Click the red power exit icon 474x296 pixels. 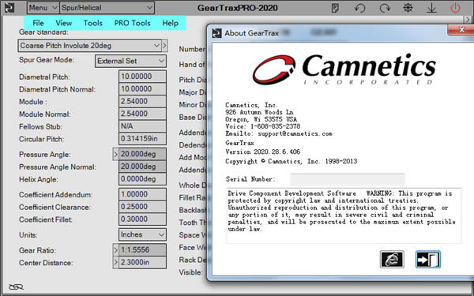click(455, 8)
